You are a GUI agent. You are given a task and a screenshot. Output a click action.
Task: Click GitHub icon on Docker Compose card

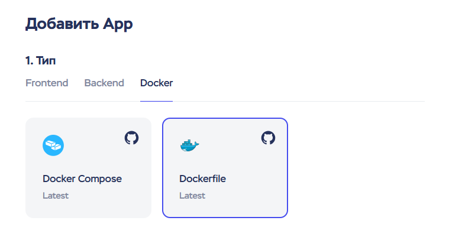coord(131,138)
